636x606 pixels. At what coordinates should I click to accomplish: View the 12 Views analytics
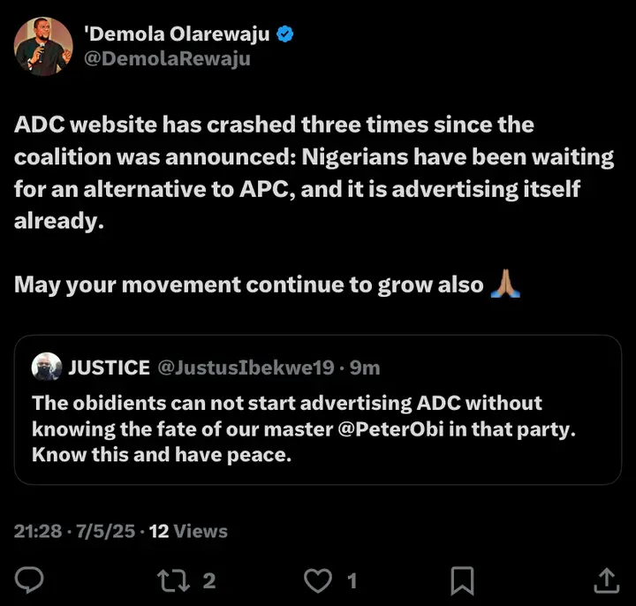click(187, 531)
